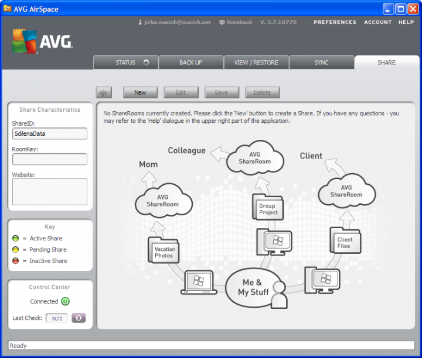Open the ACCOUNT menu
Viewport: 422px width, 358px height.
pyautogui.click(x=378, y=22)
